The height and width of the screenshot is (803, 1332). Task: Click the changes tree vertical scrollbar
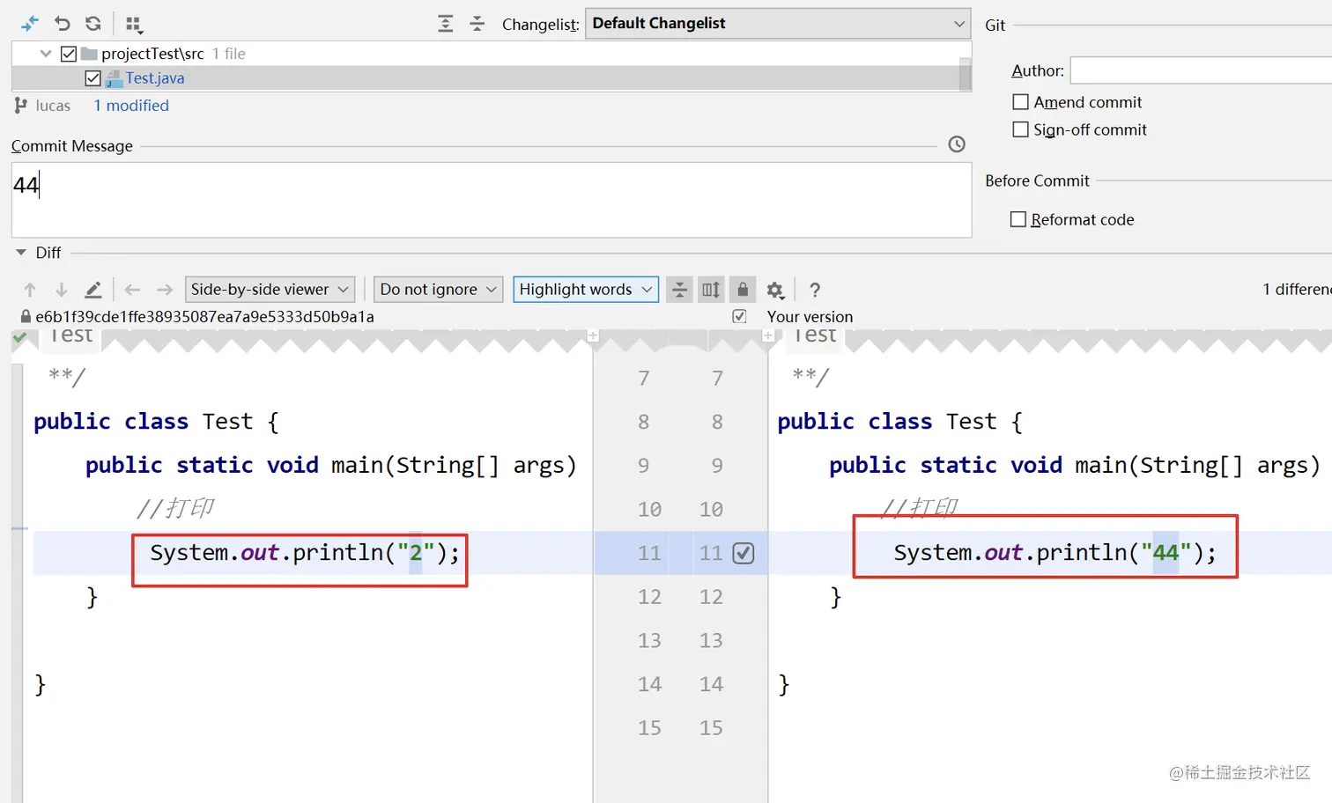point(965,74)
